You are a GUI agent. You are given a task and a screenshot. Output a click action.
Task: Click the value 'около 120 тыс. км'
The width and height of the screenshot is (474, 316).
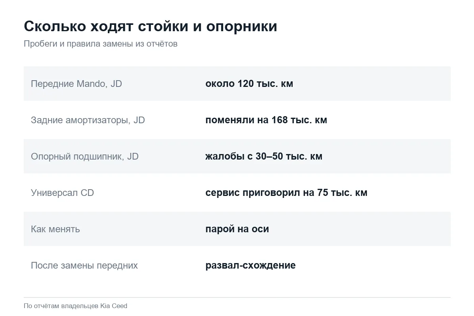[249, 84]
